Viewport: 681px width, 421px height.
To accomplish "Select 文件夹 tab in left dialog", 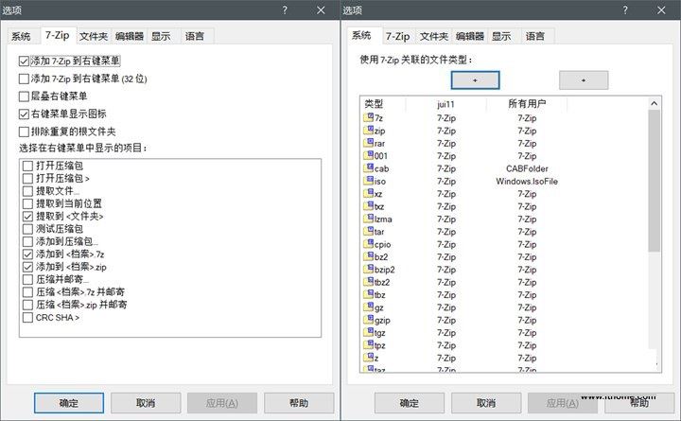I will (x=94, y=36).
